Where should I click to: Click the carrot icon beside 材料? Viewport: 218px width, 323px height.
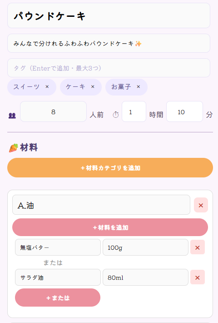coord(14,148)
